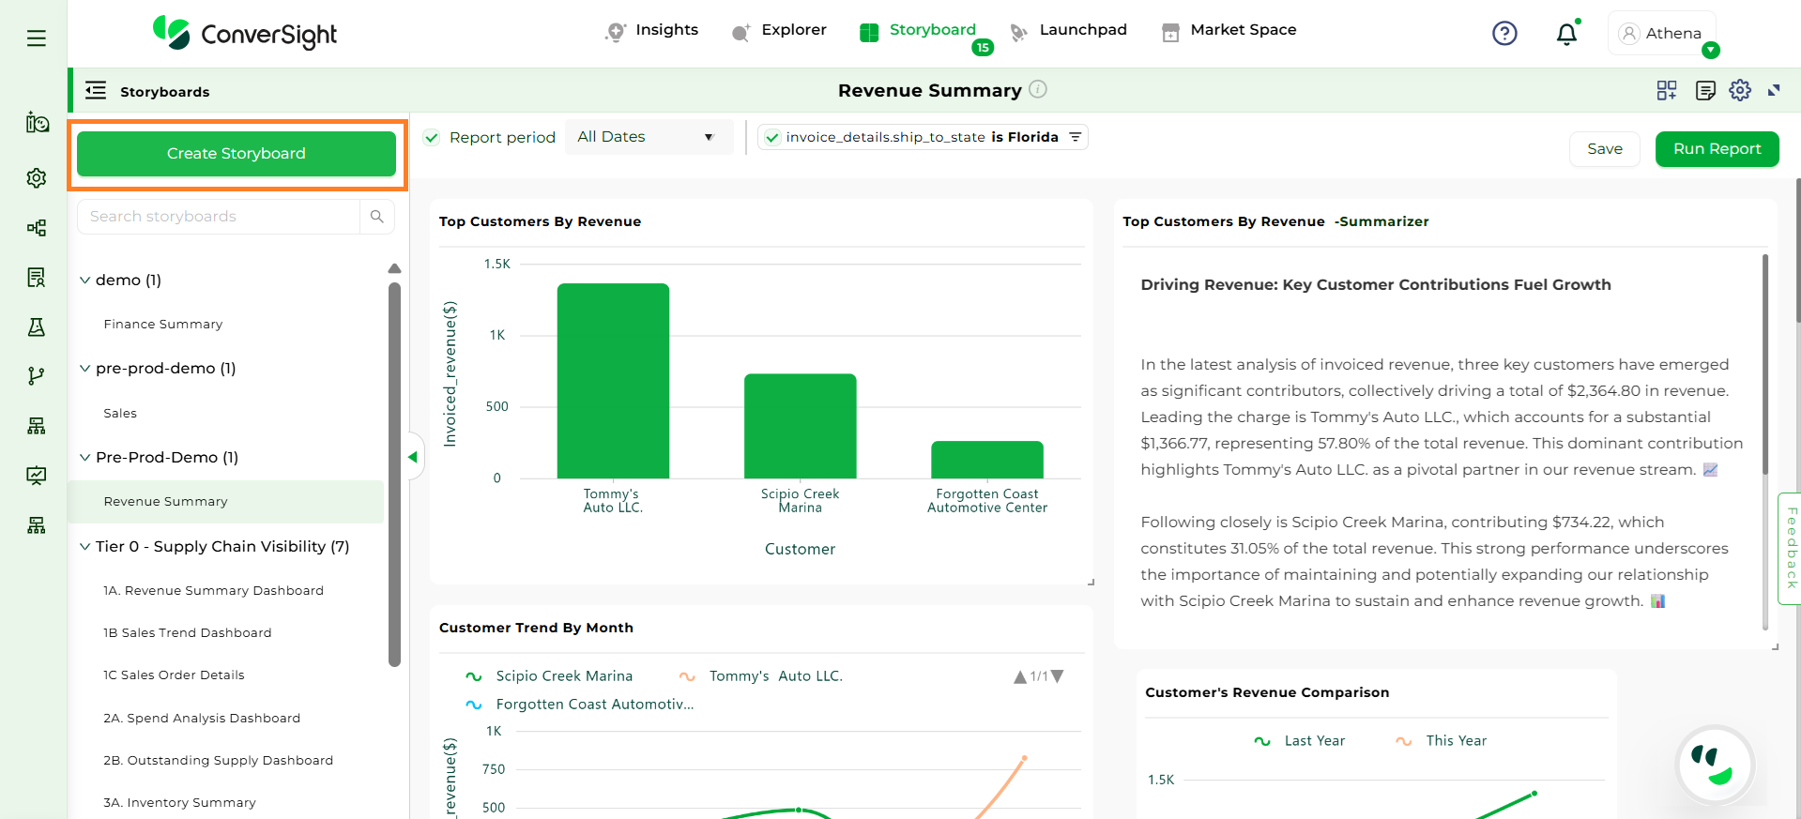
Task: Click the help question mark icon
Action: pyautogui.click(x=1504, y=34)
